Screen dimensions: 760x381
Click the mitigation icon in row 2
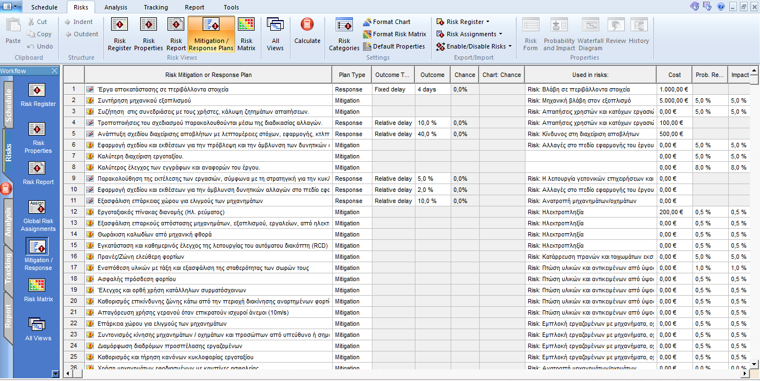(90, 100)
